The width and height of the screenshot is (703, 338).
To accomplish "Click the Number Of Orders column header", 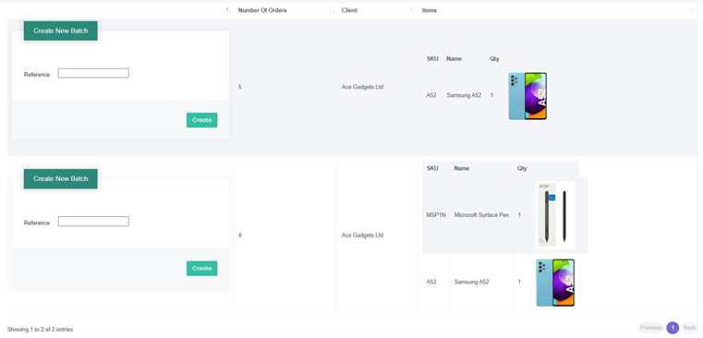I will [262, 10].
